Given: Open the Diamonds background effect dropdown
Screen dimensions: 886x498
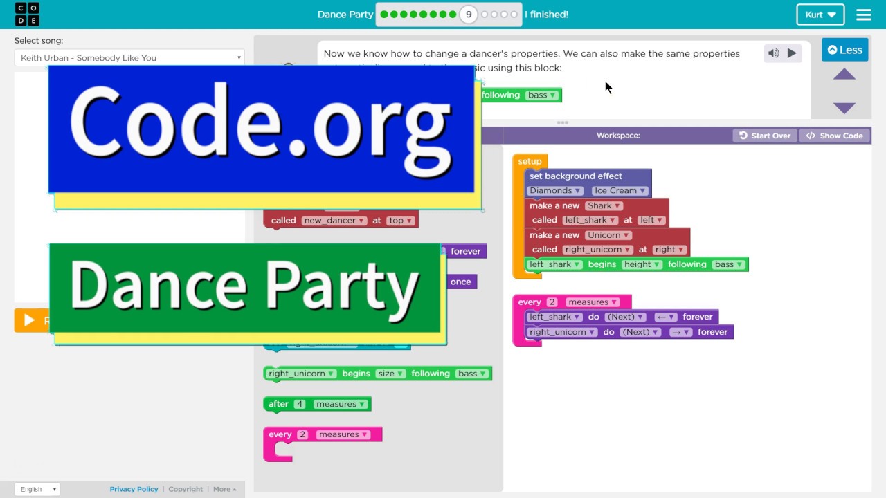Looking at the screenshot, I should pyautogui.click(x=555, y=190).
